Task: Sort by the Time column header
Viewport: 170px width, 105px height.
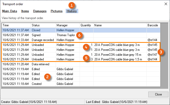Action: pyautogui.click(x=16, y=25)
